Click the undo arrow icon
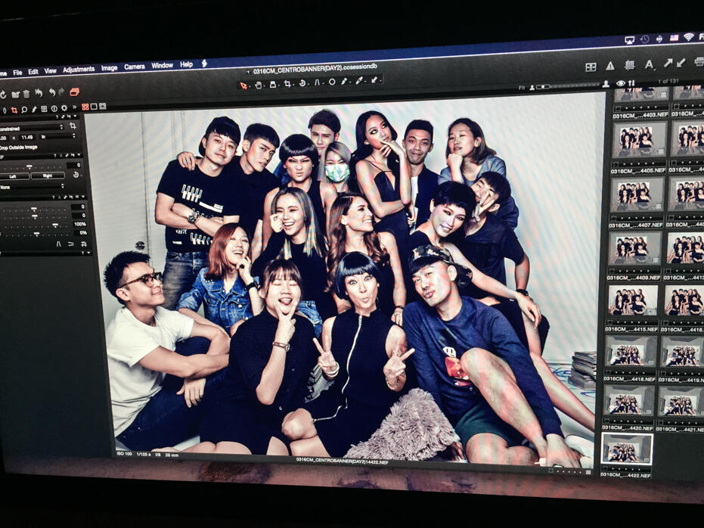704x528 pixels. point(52,92)
